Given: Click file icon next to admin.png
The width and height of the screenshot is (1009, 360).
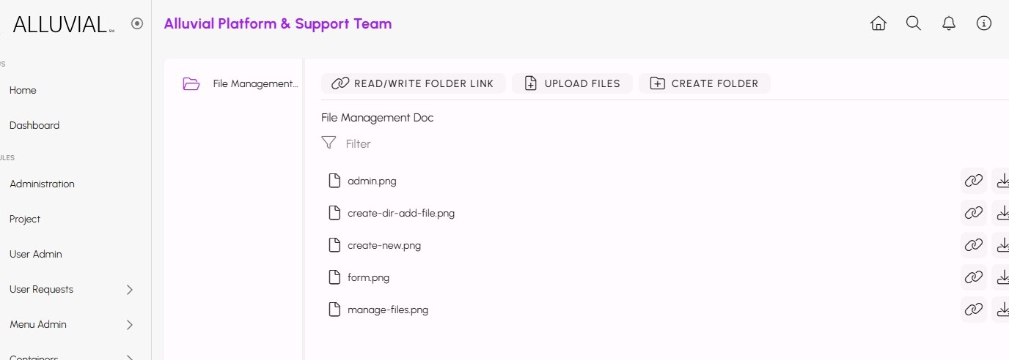Looking at the screenshot, I should [x=334, y=181].
